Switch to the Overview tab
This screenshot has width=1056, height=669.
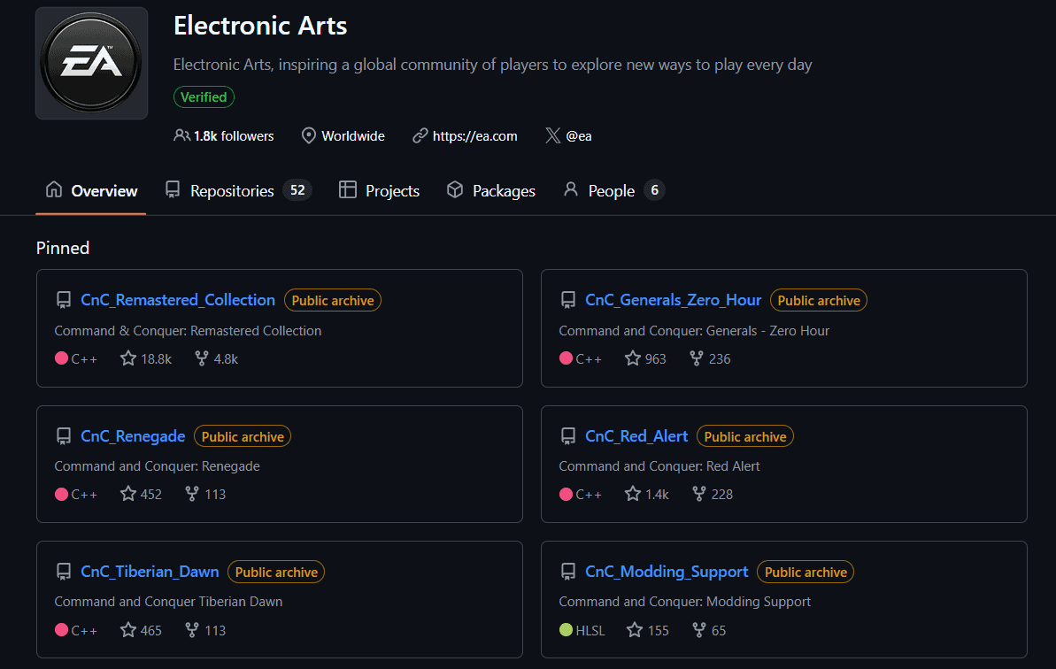pos(91,191)
